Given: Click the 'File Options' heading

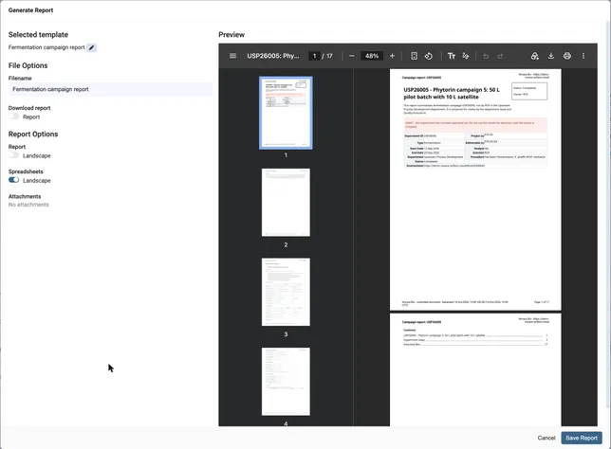Looking at the screenshot, I should [x=28, y=65].
